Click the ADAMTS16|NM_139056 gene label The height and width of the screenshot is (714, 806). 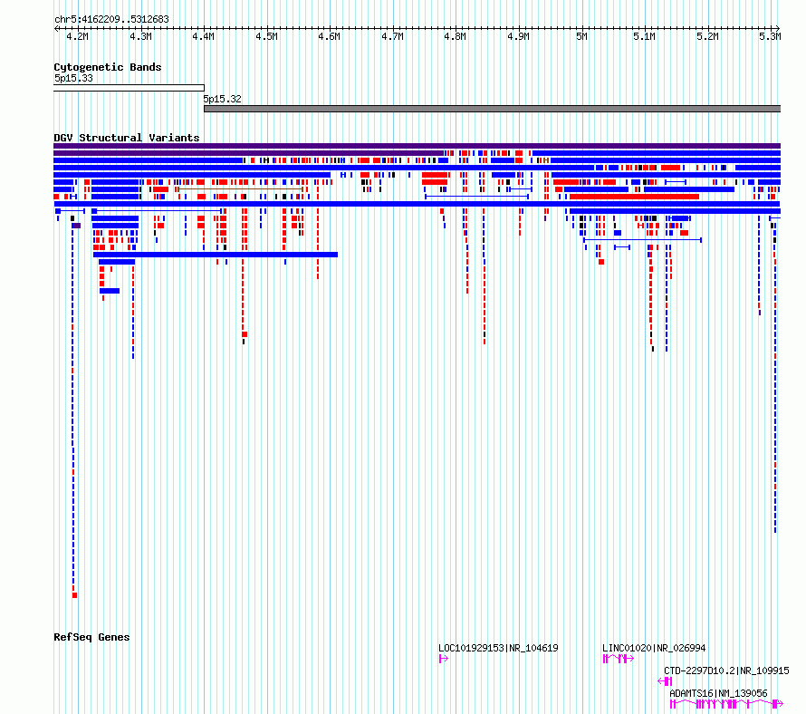pyautogui.click(x=718, y=693)
